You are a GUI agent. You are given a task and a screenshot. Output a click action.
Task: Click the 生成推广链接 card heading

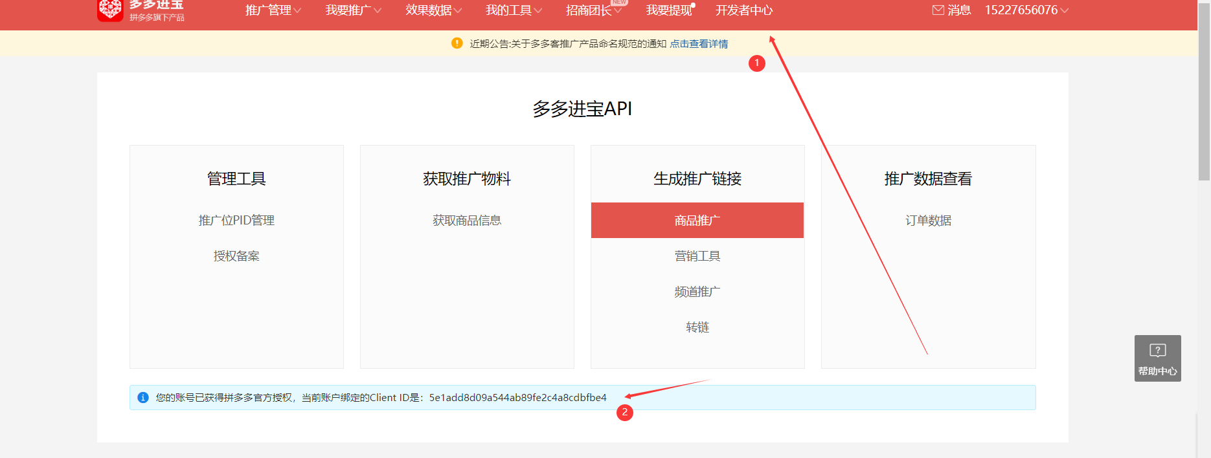pyautogui.click(x=697, y=179)
